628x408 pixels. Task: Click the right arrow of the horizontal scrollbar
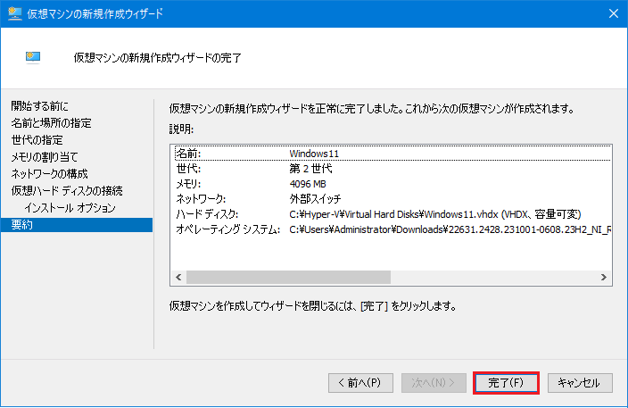pyautogui.click(x=604, y=278)
